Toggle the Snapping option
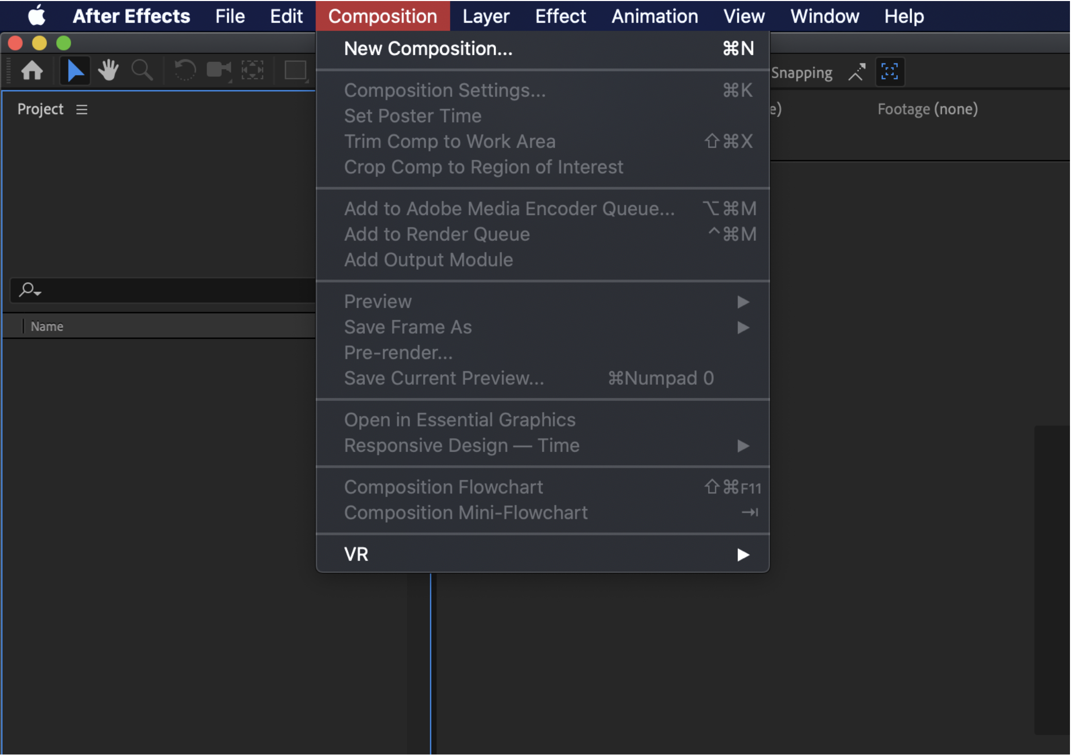Image resolution: width=1071 pixels, height=755 pixels. click(x=802, y=73)
